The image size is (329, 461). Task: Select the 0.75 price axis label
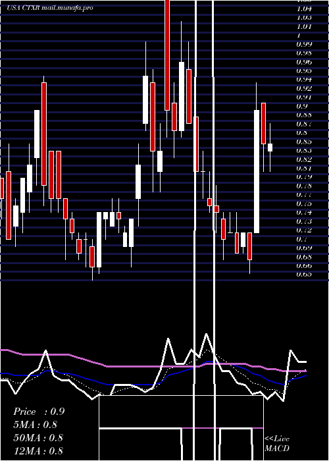[x=304, y=203]
